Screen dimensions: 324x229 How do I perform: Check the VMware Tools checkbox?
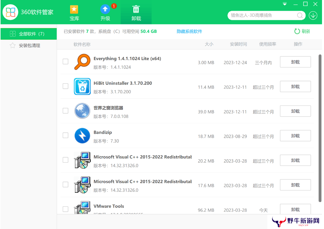click(66, 209)
